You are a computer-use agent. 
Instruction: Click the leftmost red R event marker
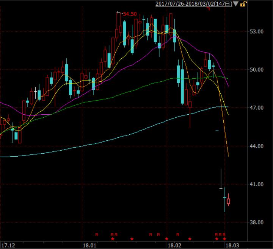click(x=97, y=235)
